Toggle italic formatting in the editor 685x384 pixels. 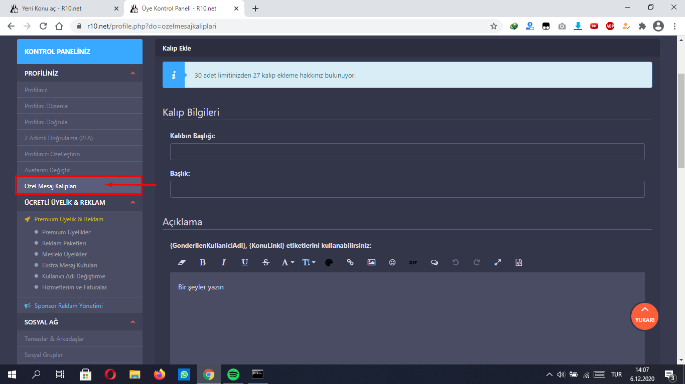[x=224, y=262]
